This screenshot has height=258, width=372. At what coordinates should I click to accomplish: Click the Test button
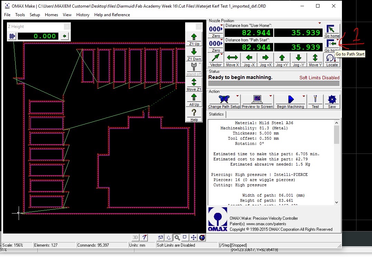tap(315, 102)
